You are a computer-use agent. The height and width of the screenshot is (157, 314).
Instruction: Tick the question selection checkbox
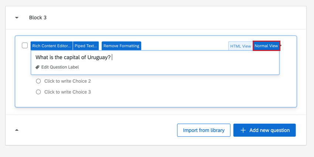pyautogui.click(x=25, y=45)
